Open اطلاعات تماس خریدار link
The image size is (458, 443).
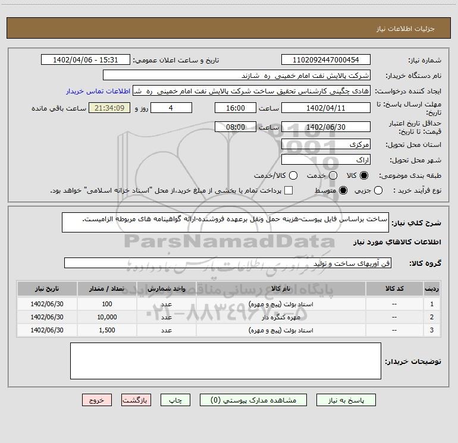click(x=98, y=91)
